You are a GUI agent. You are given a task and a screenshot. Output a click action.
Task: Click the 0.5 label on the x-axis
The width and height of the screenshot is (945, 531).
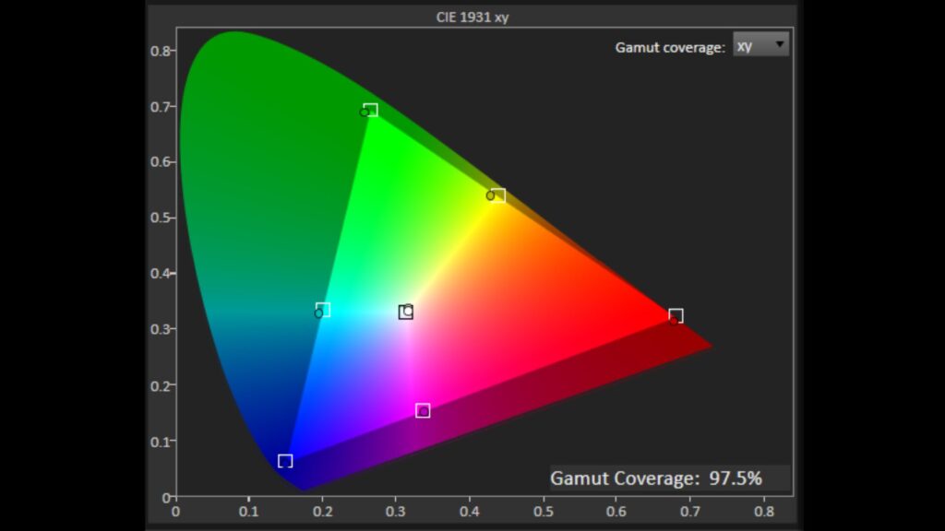543,510
